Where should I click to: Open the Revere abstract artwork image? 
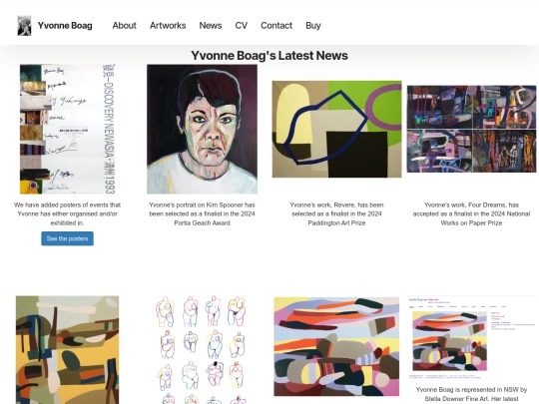click(337, 129)
